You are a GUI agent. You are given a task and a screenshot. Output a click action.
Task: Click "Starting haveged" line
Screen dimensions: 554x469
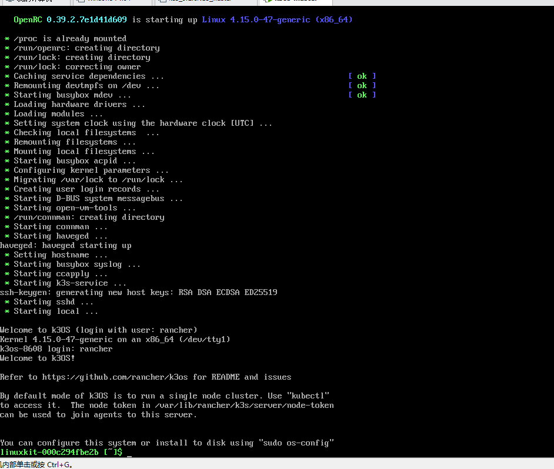click(56, 236)
